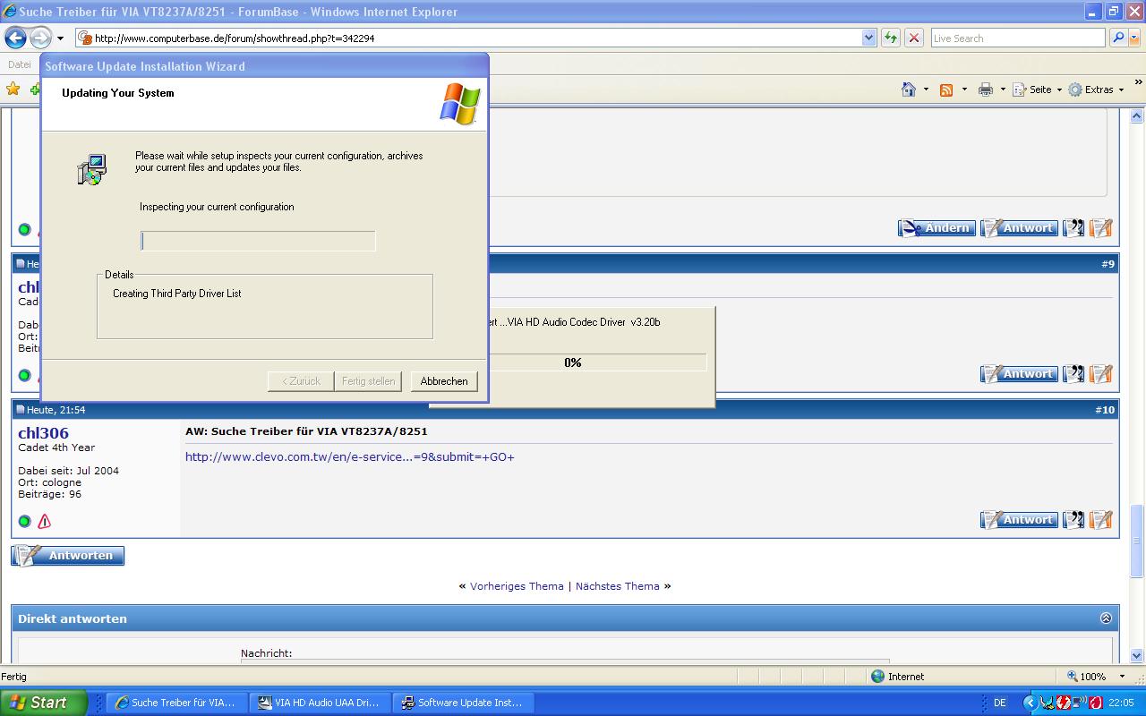Focus the Live Search box
The image size is (1146, 716).
[x=1017, y=38]
